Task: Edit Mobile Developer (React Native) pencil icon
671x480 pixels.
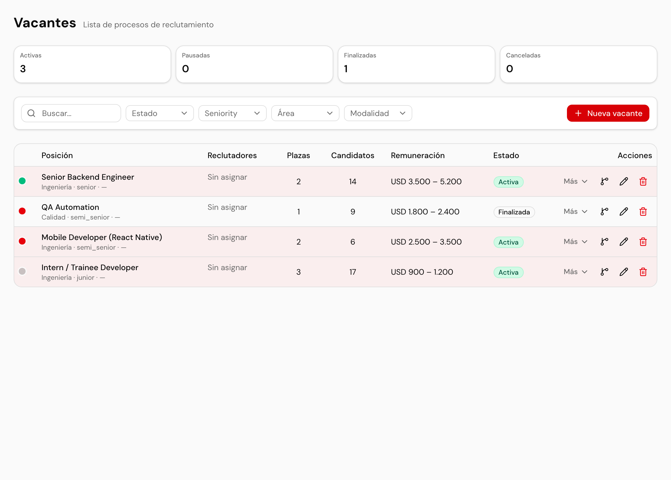Action: 624,242
